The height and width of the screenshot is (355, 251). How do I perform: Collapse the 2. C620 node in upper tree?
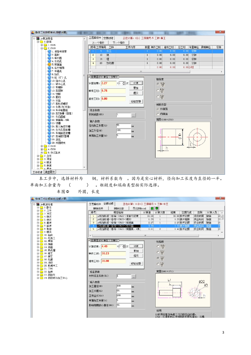tap(42, 48)
